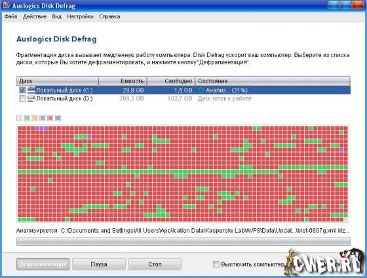Viewport: 367px width, 278px height.
Task: Click the Auslogics app icon in title bar
Action: tap(6, 5)
